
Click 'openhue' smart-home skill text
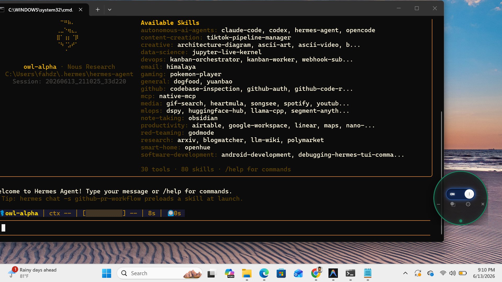pyautogui.click(x=197, y=147)
